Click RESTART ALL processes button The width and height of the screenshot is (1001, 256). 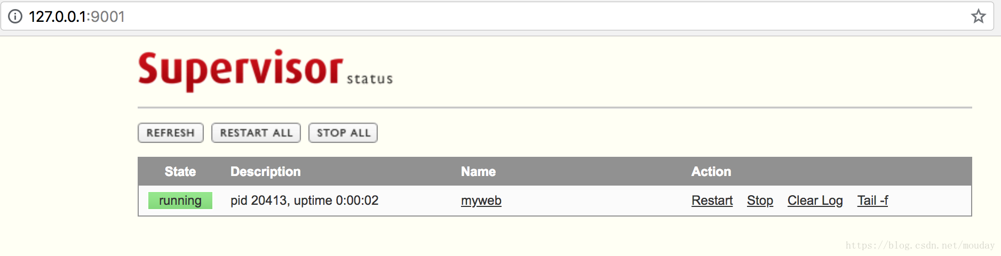(256, 133)
